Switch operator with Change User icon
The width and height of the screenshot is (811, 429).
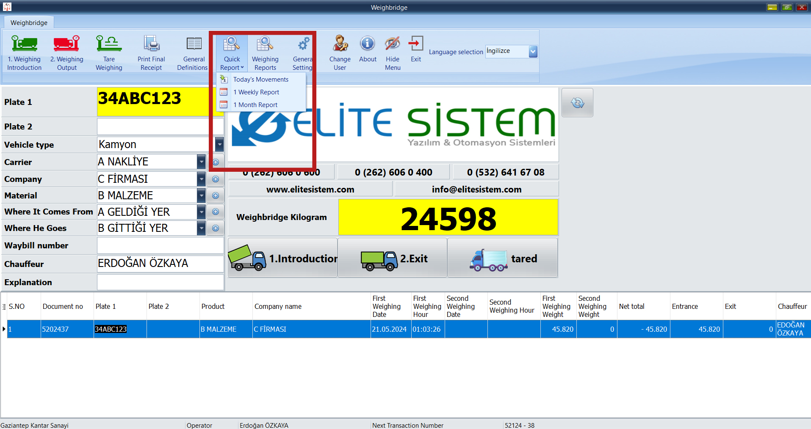340,44
